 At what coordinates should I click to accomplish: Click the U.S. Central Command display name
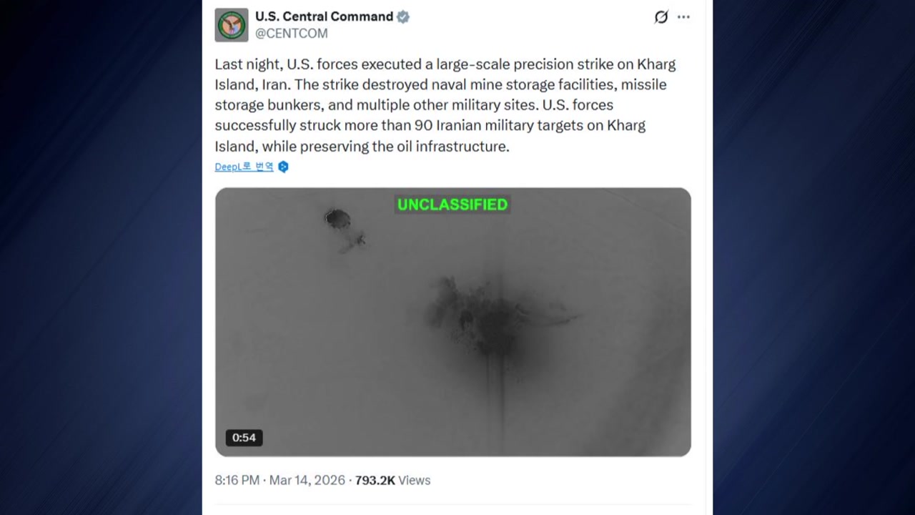(x=324, y=16)
